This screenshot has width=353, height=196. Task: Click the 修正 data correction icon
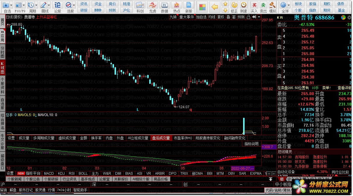pyautogui.click(x=234, y=5)
